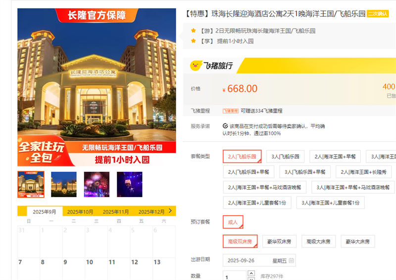The width and height of the screenshot is (396, 280).
Task: View fireworks thumbnail image
Action: 97,184
